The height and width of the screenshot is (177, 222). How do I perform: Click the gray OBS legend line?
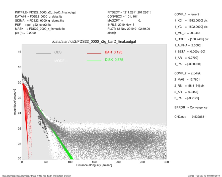point(43,53)
